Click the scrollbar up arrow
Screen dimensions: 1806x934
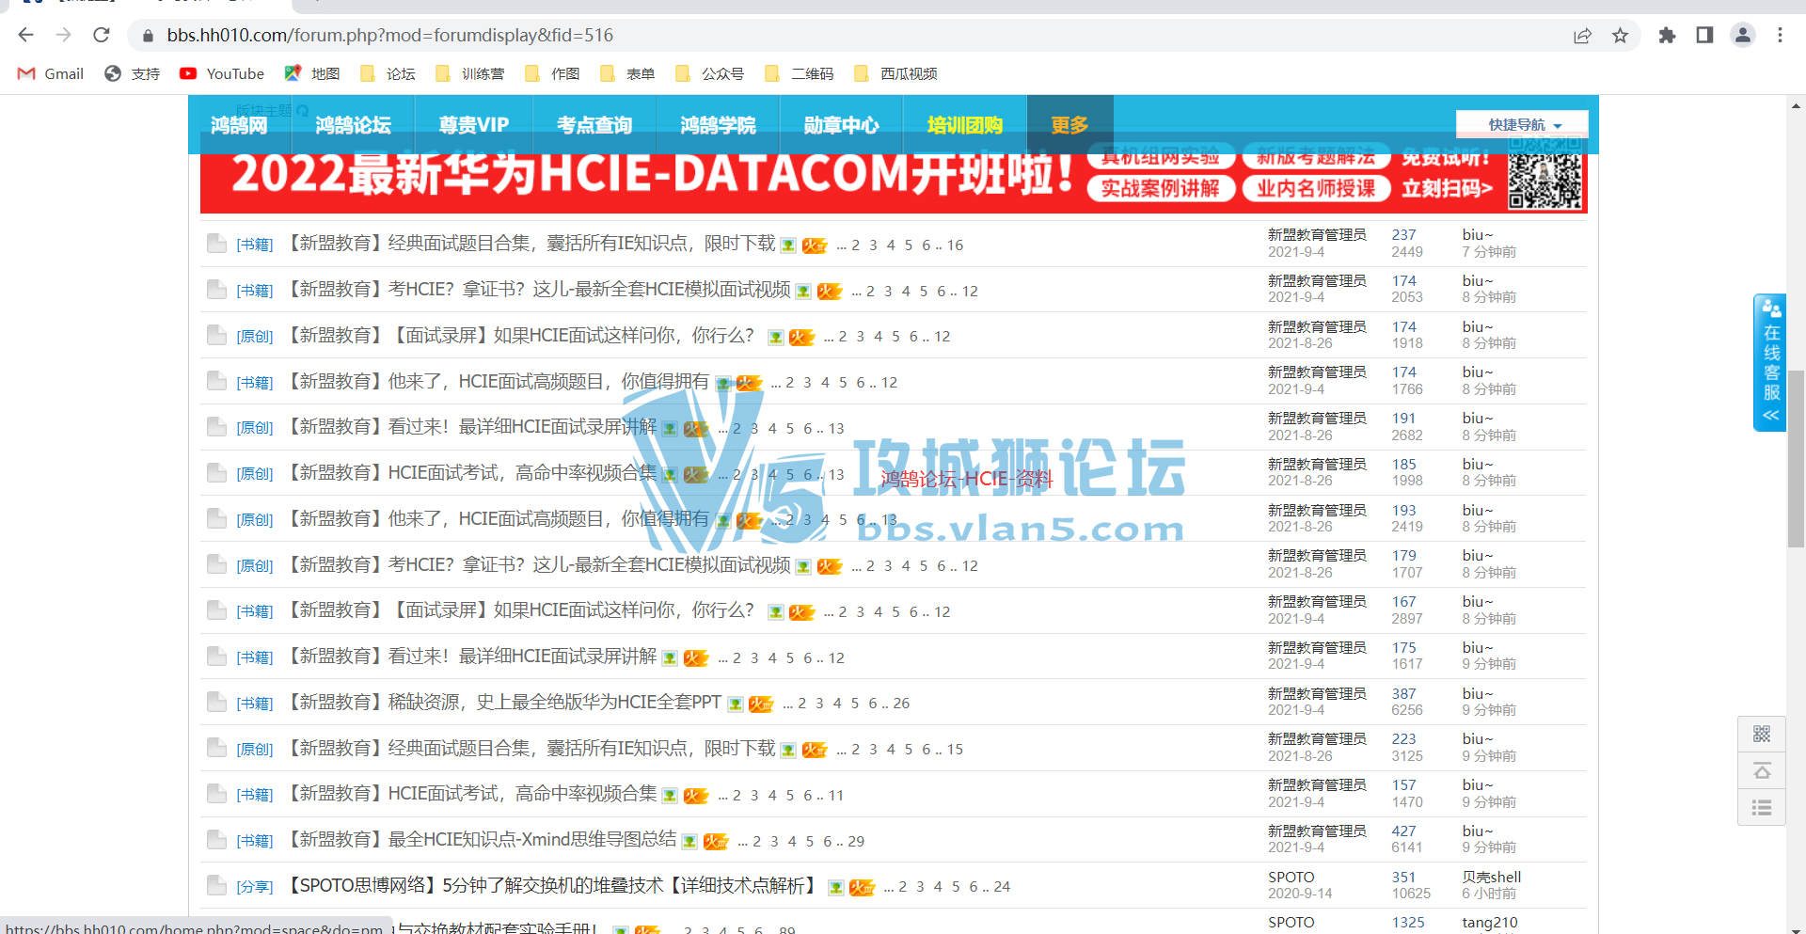(x=1796, y=105)
